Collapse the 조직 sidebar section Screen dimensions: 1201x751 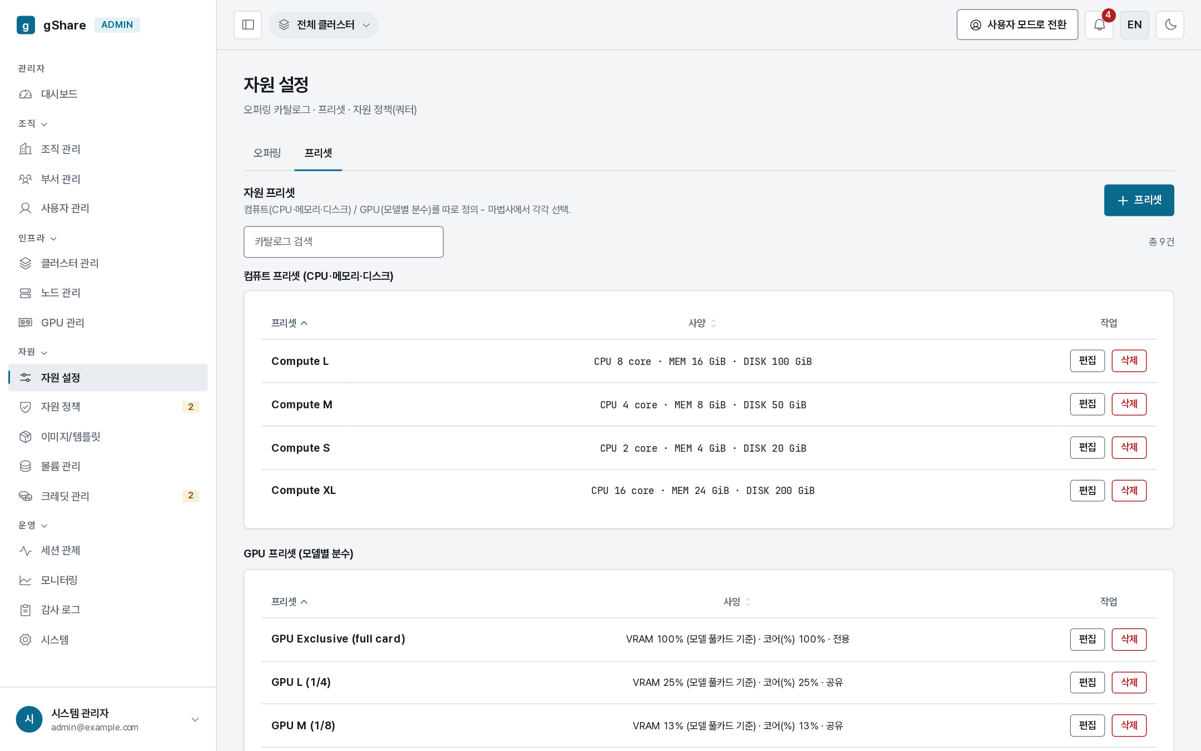(x=33, y=123)
